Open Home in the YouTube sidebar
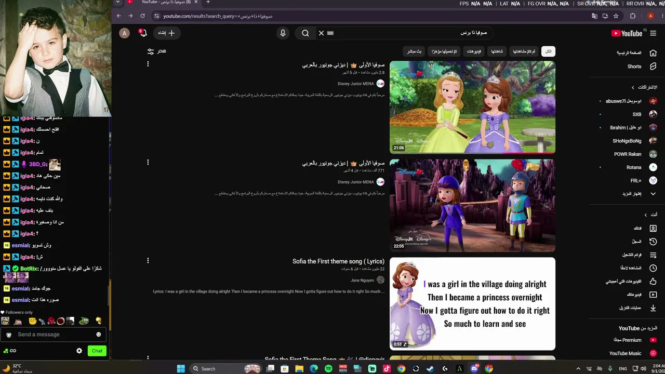 [x=636, y=53]
